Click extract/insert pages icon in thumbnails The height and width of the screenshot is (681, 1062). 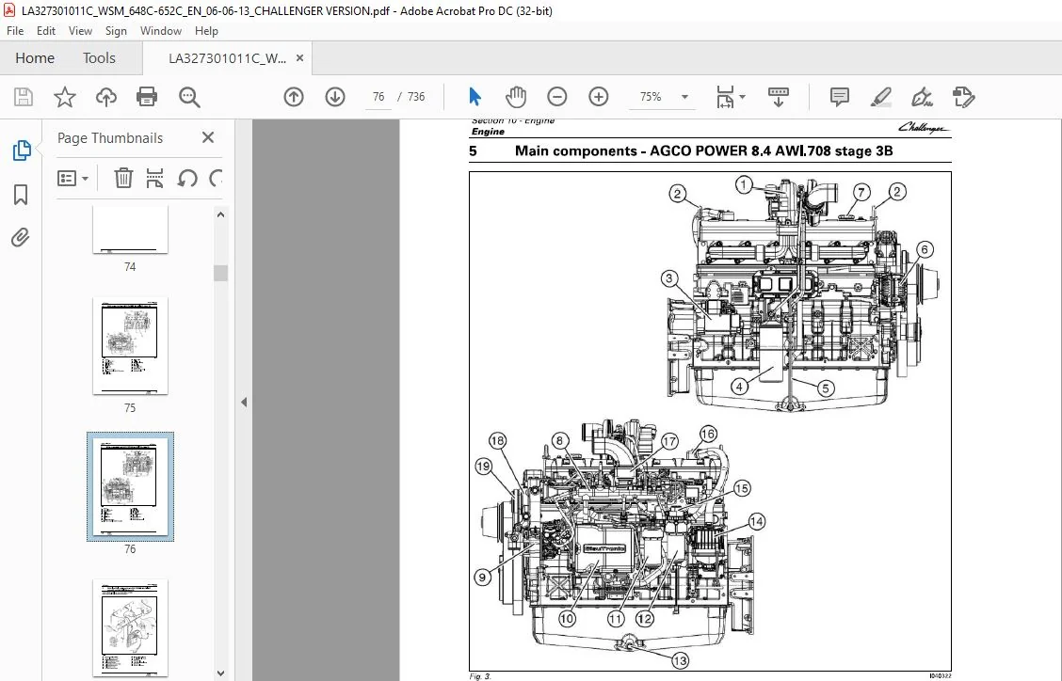(x=154, y=178)
